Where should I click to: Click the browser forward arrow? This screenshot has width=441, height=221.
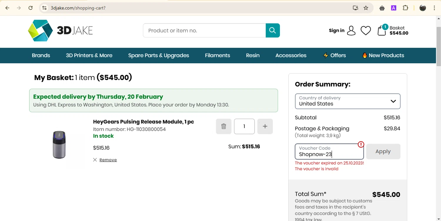tap(19, 8)
